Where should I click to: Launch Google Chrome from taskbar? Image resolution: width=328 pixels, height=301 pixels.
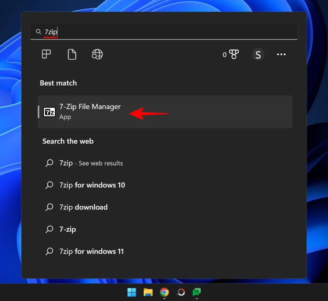(164, 292)
